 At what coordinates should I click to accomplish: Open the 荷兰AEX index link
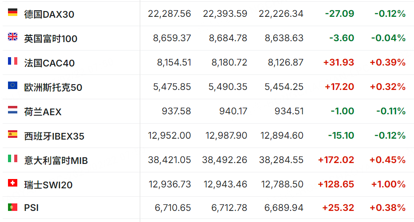[x=43, y=112]
